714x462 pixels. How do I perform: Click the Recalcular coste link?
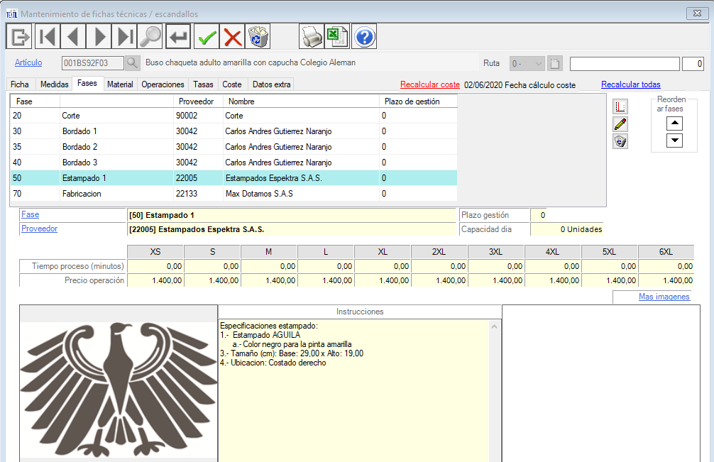tap(429, 85)
